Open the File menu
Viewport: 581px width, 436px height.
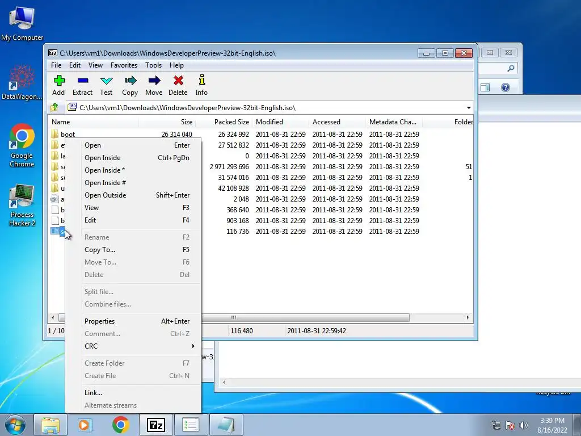coord(56,65)
